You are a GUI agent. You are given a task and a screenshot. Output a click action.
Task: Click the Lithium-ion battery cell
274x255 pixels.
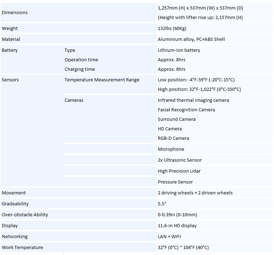pos(179,50)
